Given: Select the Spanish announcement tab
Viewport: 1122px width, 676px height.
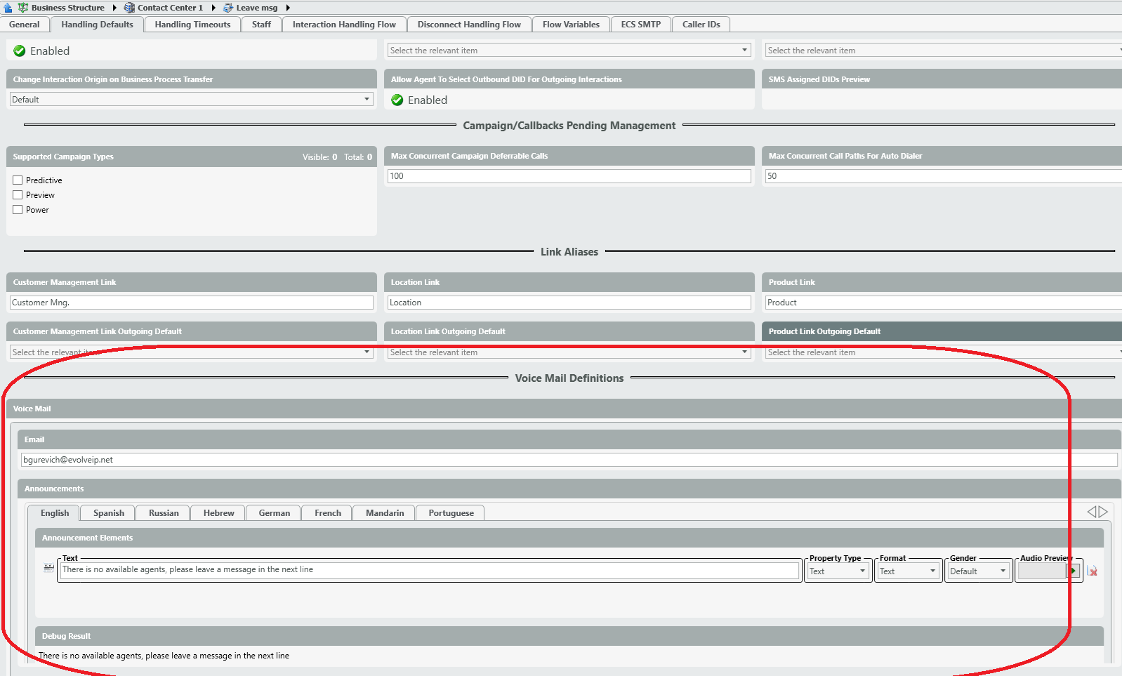Looking at the screenshot, I should point(108,513).
